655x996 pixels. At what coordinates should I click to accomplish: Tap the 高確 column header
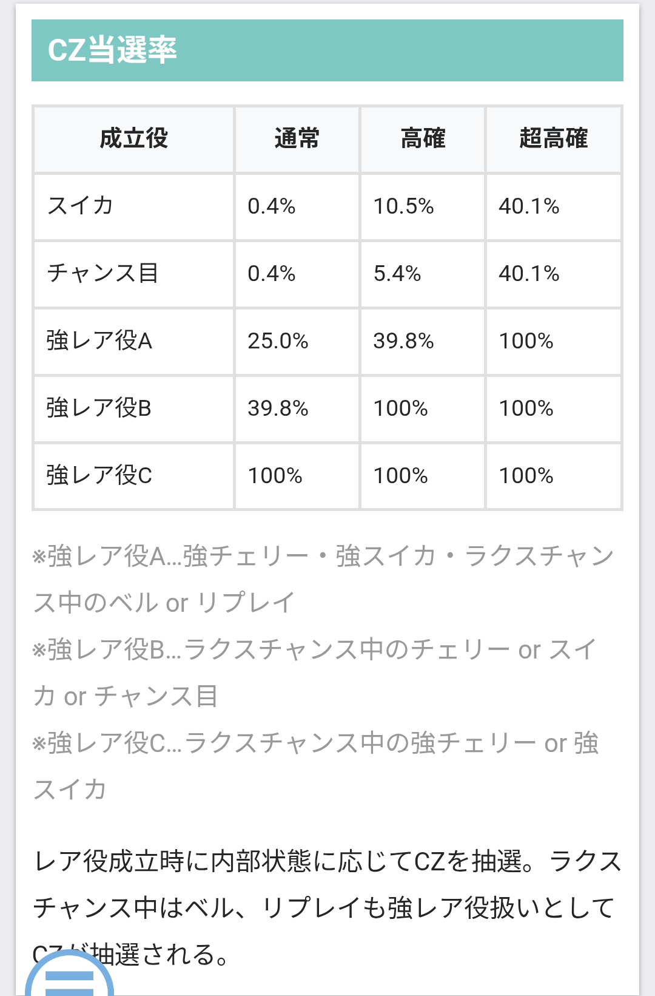[423, 139]
